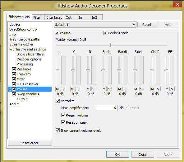Image resolution: width=184 pixels, height=162 pixels.
Task: Click the BackL channel slider thumb
Action: 103,70
